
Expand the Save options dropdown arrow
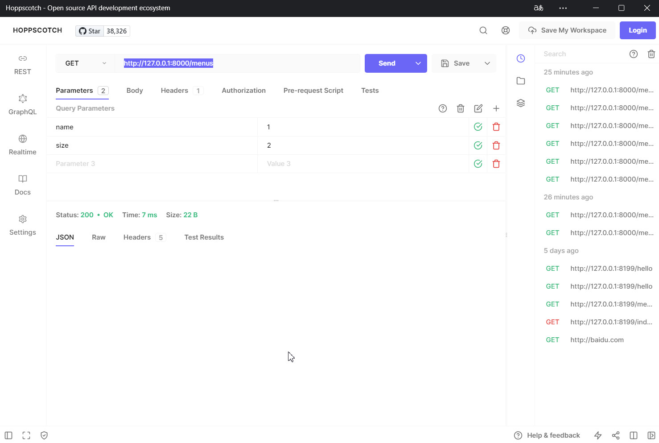487,63
